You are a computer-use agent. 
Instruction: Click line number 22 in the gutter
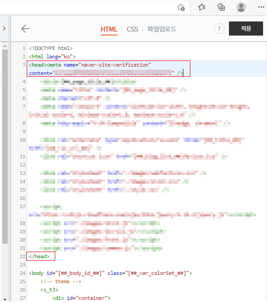[x=22, y=256]
